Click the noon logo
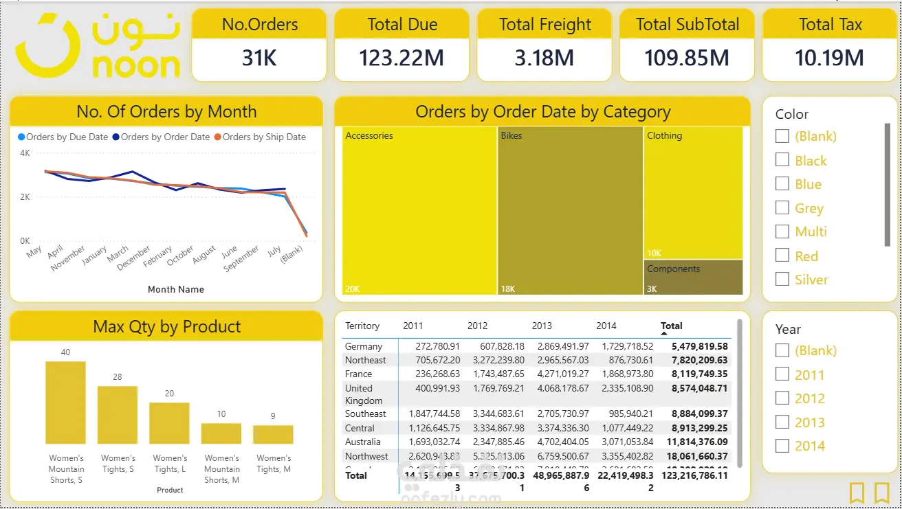The image size is (902, 509). tap(98, 45)
